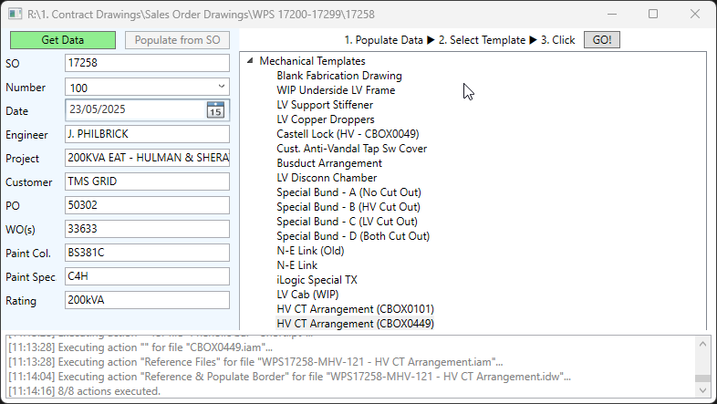Open the calendar date picker icon
The height and width of the screenshot is (404, 717).
(215, 110)
